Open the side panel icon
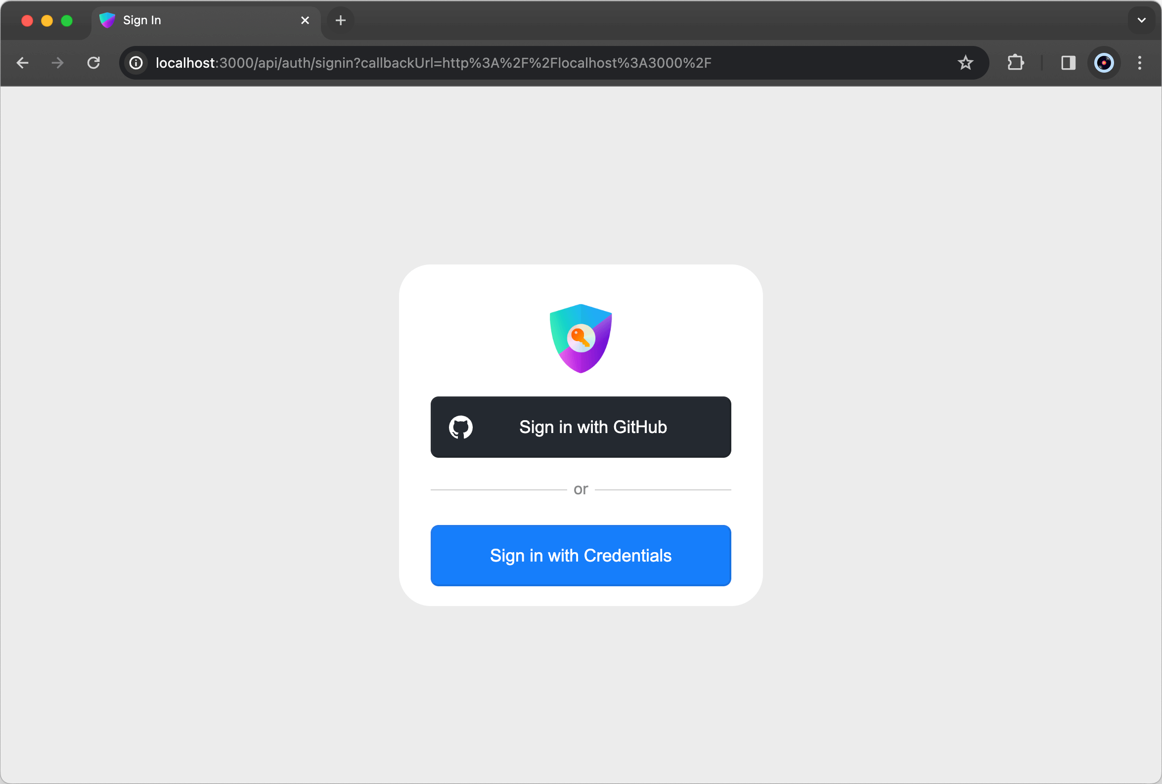This screenshot has height=784, width=1162. click(x=1068, y=62)
